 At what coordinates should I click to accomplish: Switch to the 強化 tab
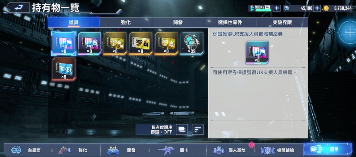click(x=126, y=23)
